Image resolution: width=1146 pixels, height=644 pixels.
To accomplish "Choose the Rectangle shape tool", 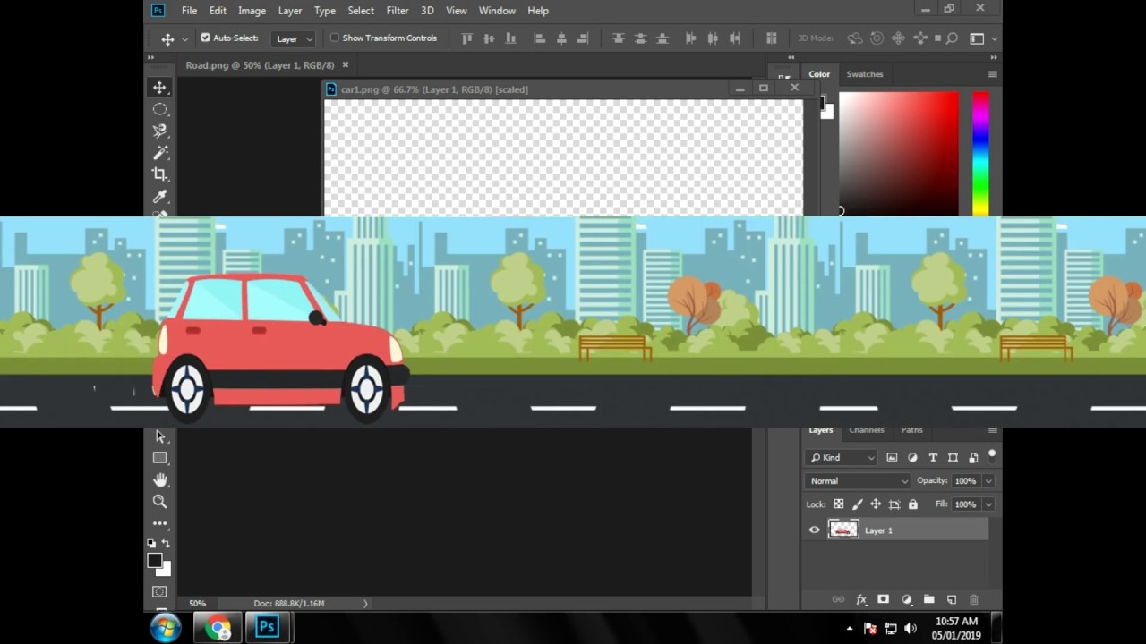I will pos(159,458).
